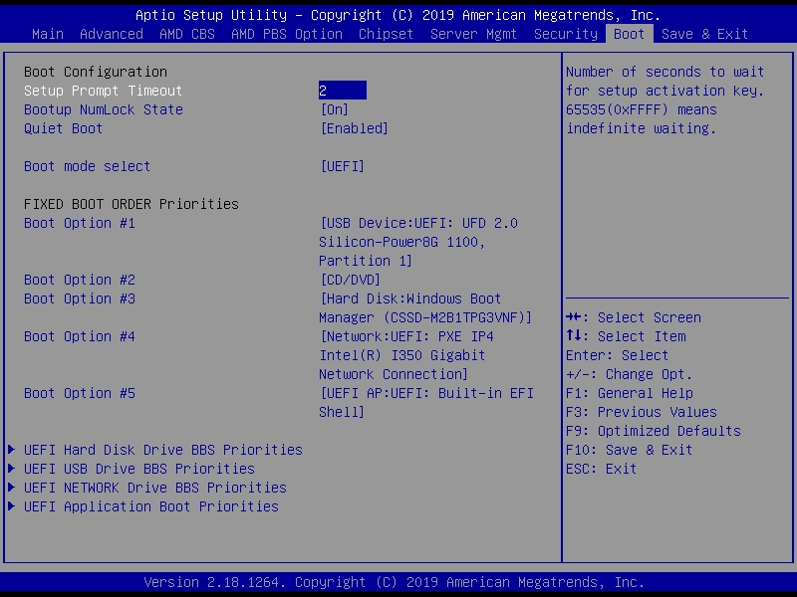Click the help text about setup activation key
The image size is (797, 597).
tap(665, 100)
